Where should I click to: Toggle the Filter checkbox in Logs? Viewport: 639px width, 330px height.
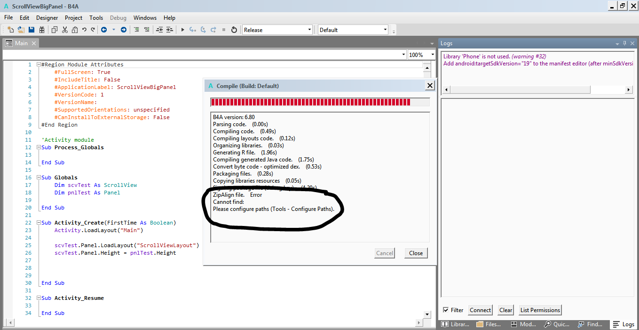[446, 310]
